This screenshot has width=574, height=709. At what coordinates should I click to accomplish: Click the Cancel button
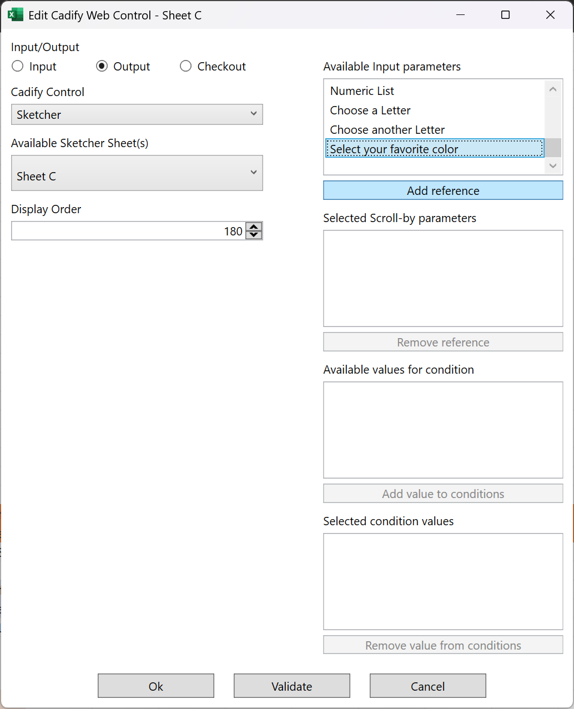(x=428, y=686)
